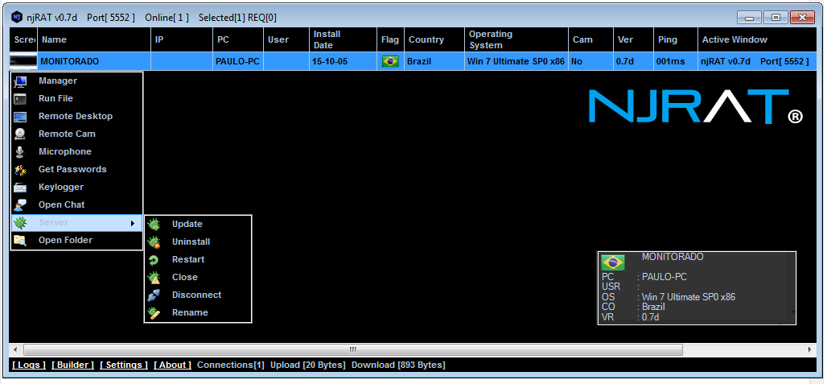Click the Download [893 Bytes] status text
The width and height of the screenshot is (827, 384).
(398, 365)
